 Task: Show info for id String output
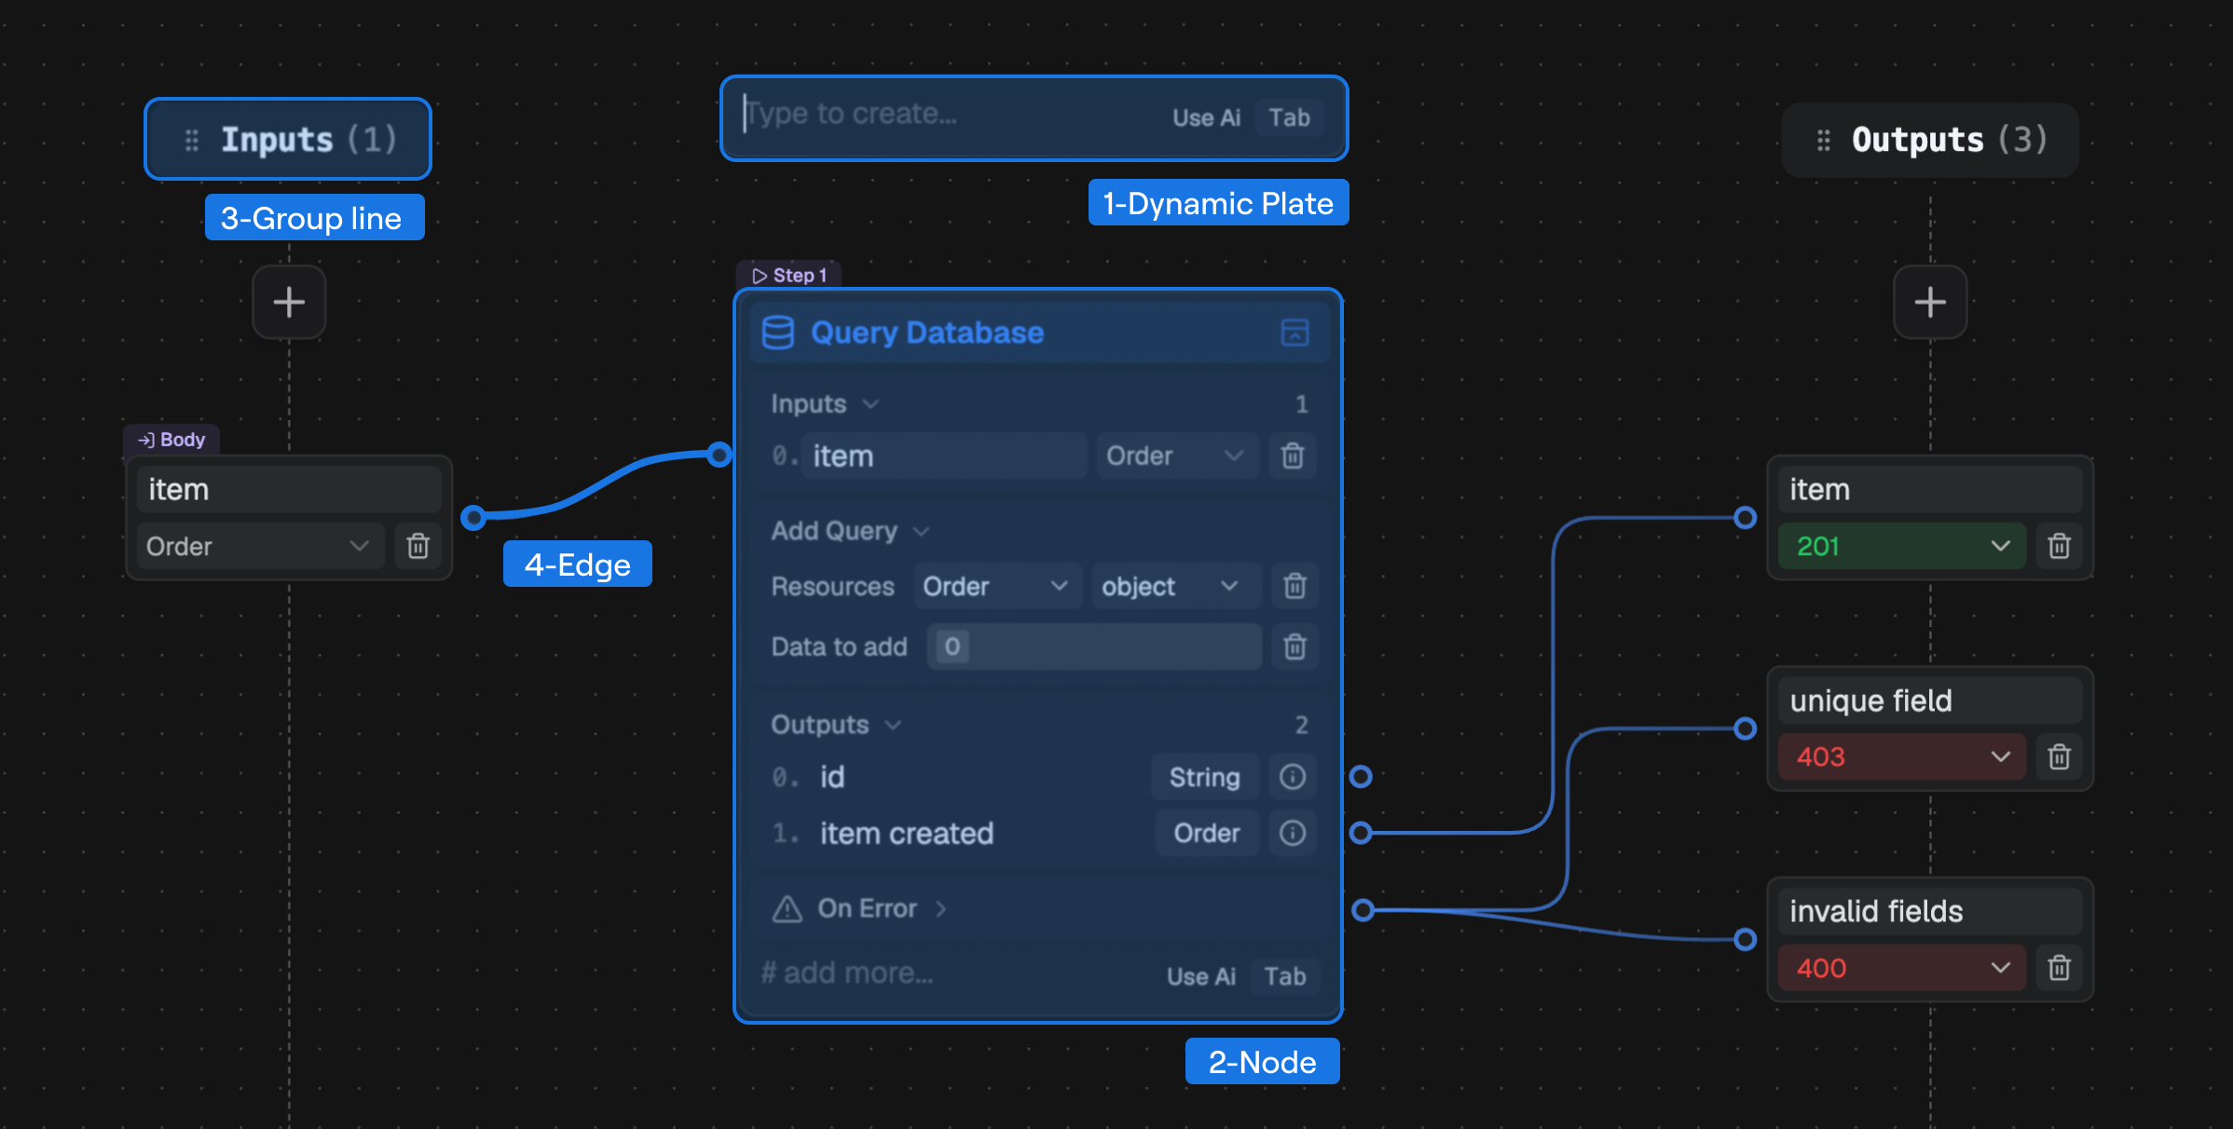(x=1293, y=777)
